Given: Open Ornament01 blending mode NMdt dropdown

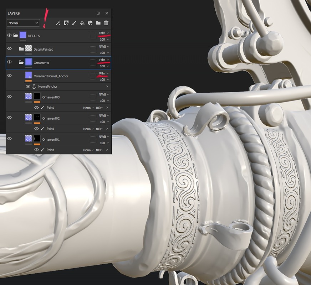Looking at the screenshot, I should pyautogui.click(x=104, y=137).
